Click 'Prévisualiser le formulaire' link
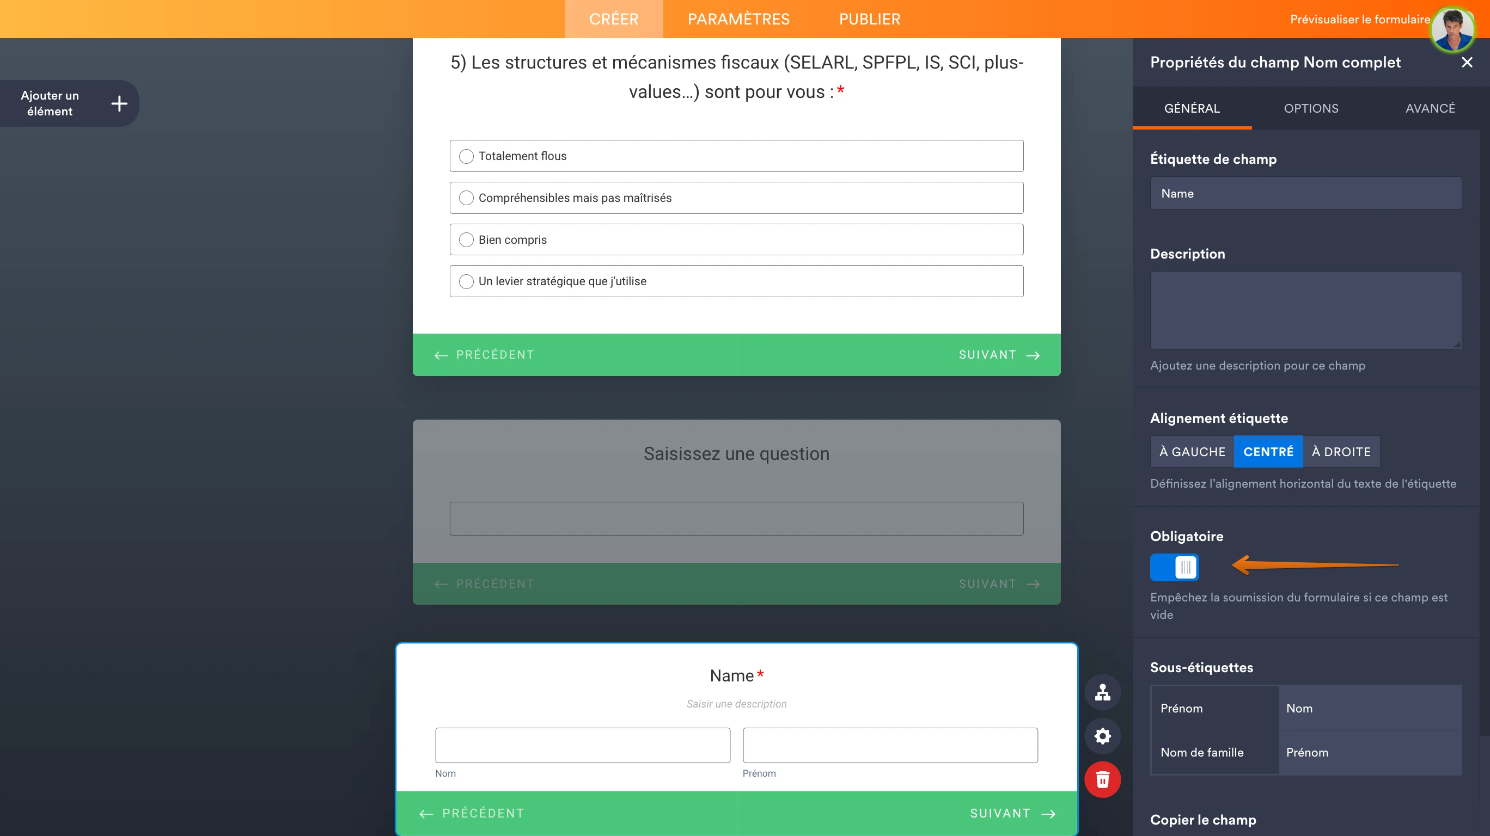 pyautogui.click(x=1360, y=19)
